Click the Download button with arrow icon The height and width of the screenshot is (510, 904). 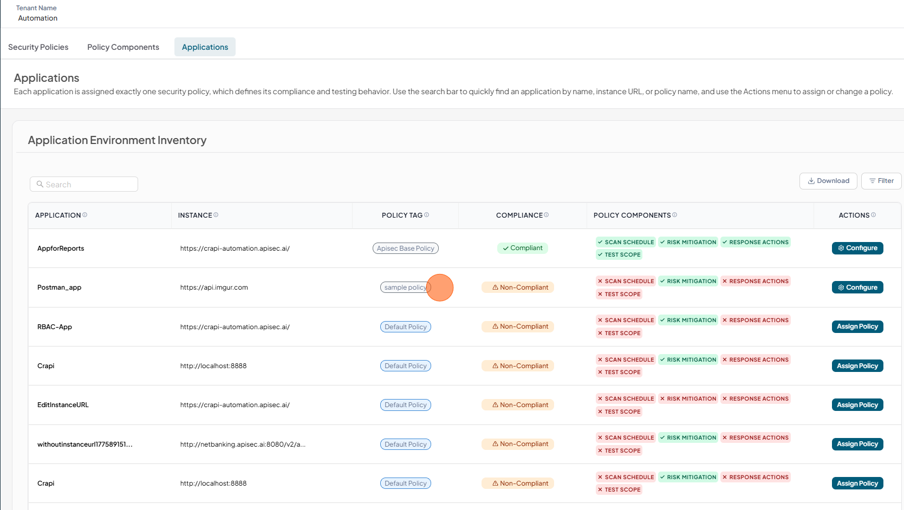click(x=828, y=181)
